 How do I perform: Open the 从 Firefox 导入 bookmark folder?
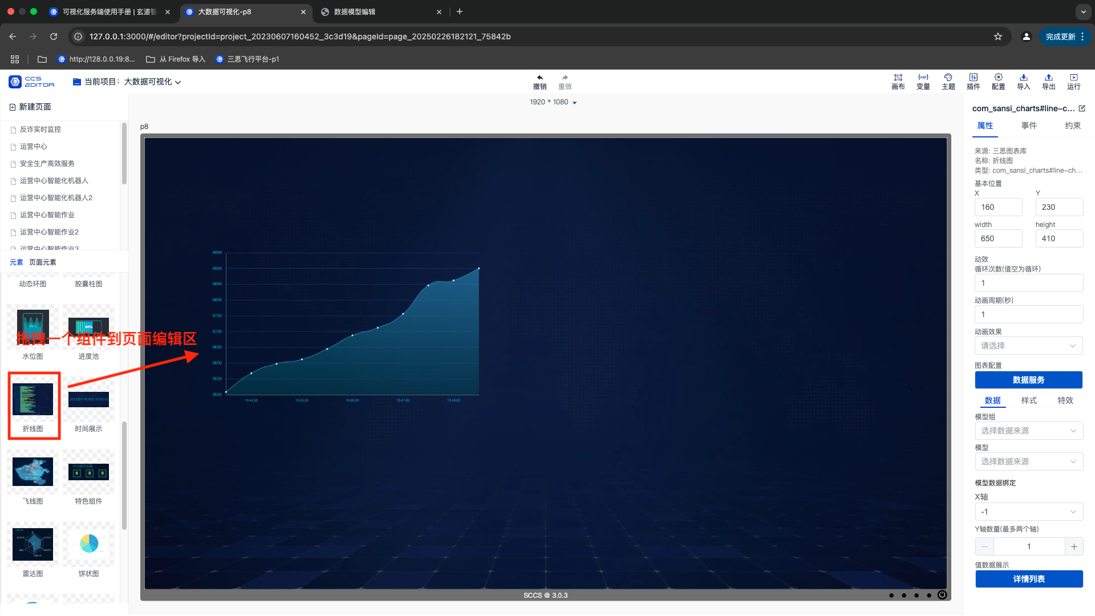(176, 59)
